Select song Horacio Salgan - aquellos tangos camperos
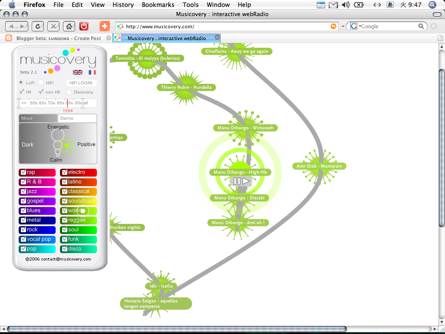 point(156,303)
